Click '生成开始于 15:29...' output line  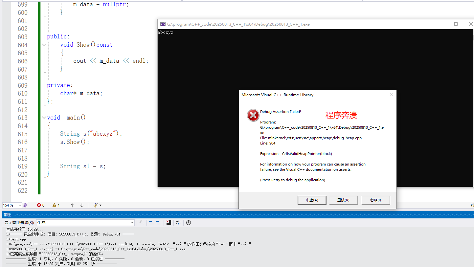tap(24, 229)
